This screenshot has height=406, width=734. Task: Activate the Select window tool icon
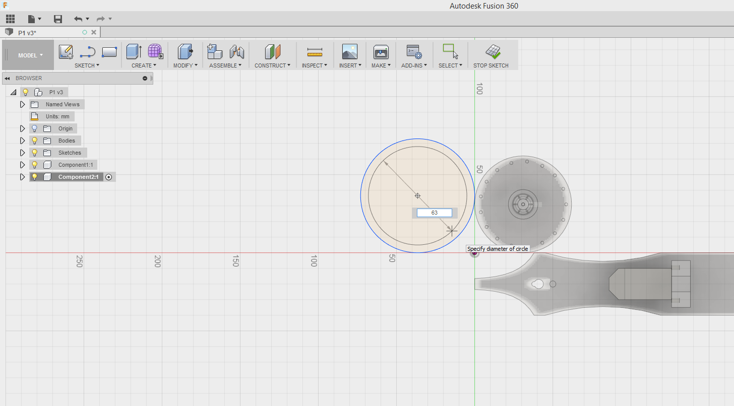tap(450, 51)
